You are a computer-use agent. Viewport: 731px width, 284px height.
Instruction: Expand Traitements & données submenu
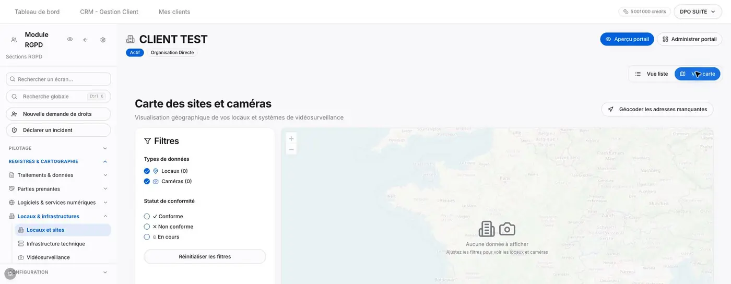click(105, 175)
